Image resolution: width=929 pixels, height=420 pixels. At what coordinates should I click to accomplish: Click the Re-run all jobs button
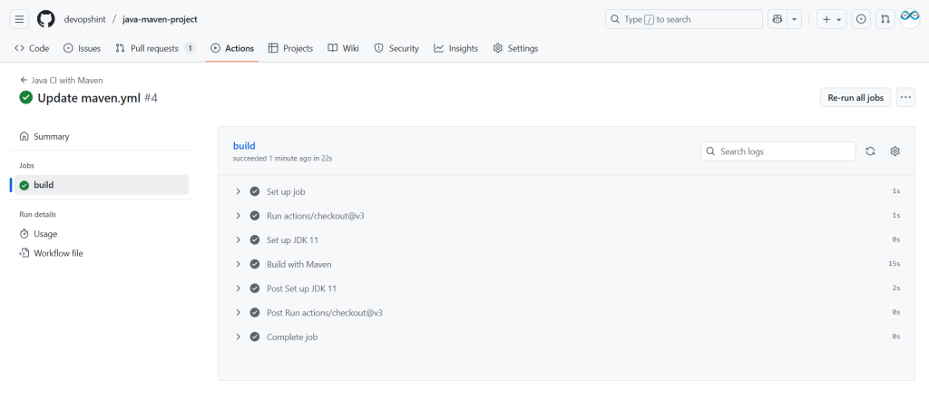coord(856,98)
